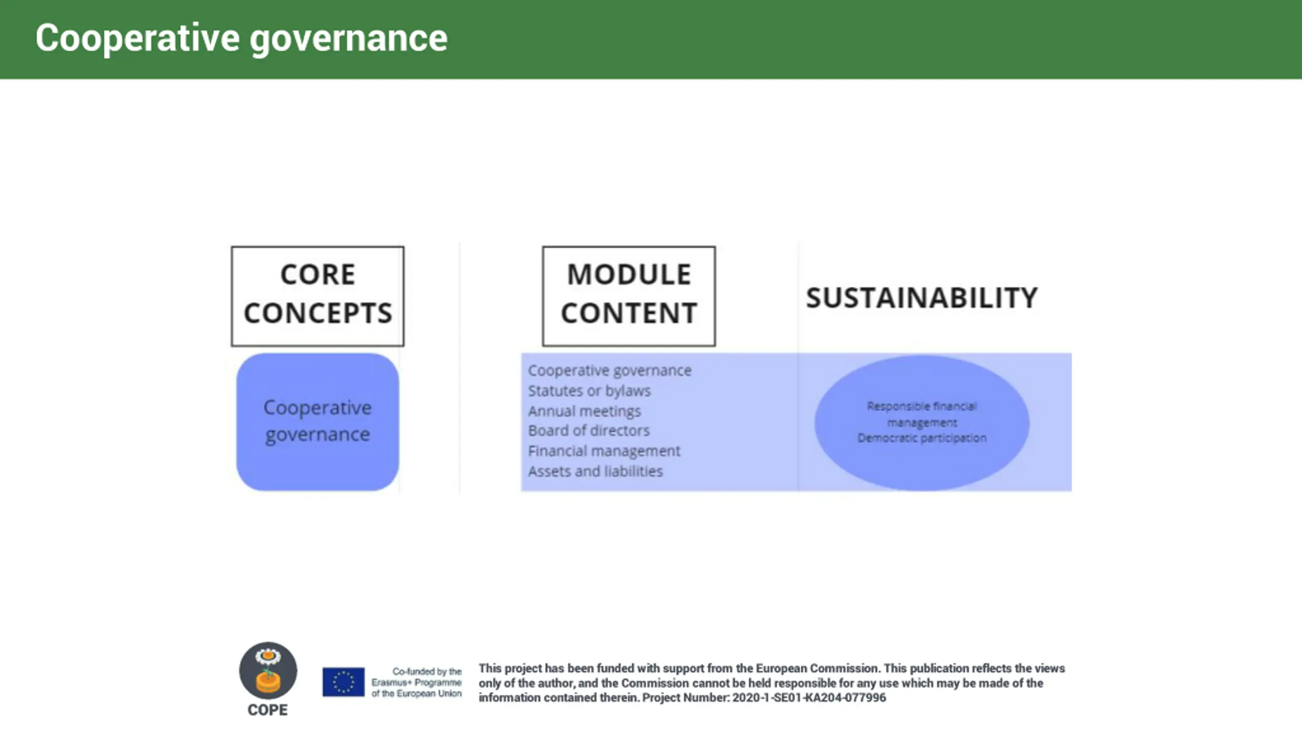The width and height of the screenshot is (1302, 732).
Task: Click the COPE label under the logo
Action: coord(268,710)
